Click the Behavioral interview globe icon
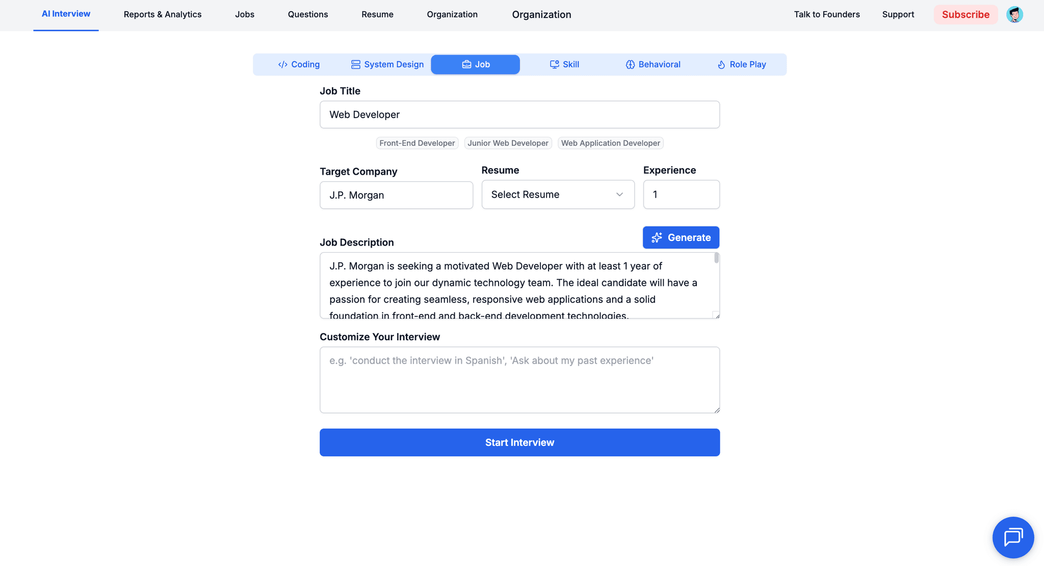Image resolution: width=1044 pixels, height=566 pixels. (630, 64)
